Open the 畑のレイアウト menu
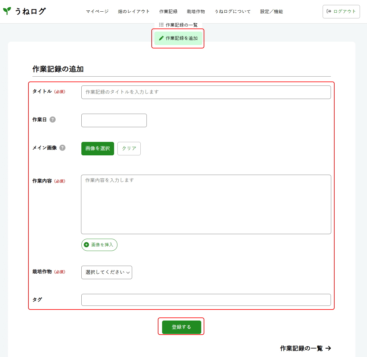Image resolution: width=367 pixels, height=357 pixels. 134,12
